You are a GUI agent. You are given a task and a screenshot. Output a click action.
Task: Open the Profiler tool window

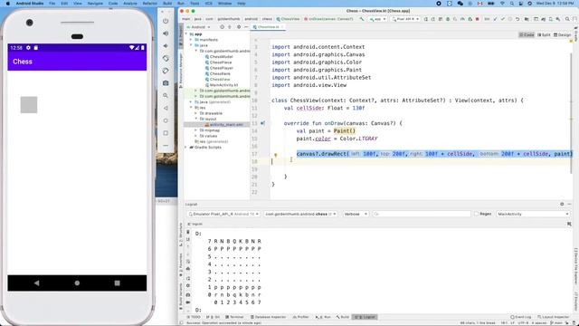point(300,317)
